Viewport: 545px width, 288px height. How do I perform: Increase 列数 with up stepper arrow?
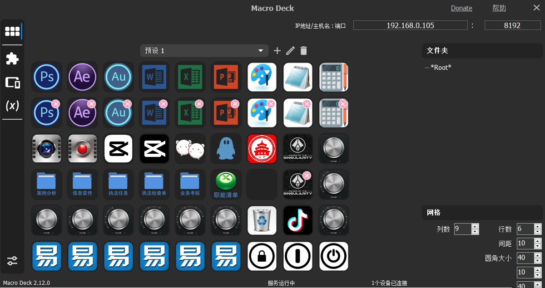(475, 226)
